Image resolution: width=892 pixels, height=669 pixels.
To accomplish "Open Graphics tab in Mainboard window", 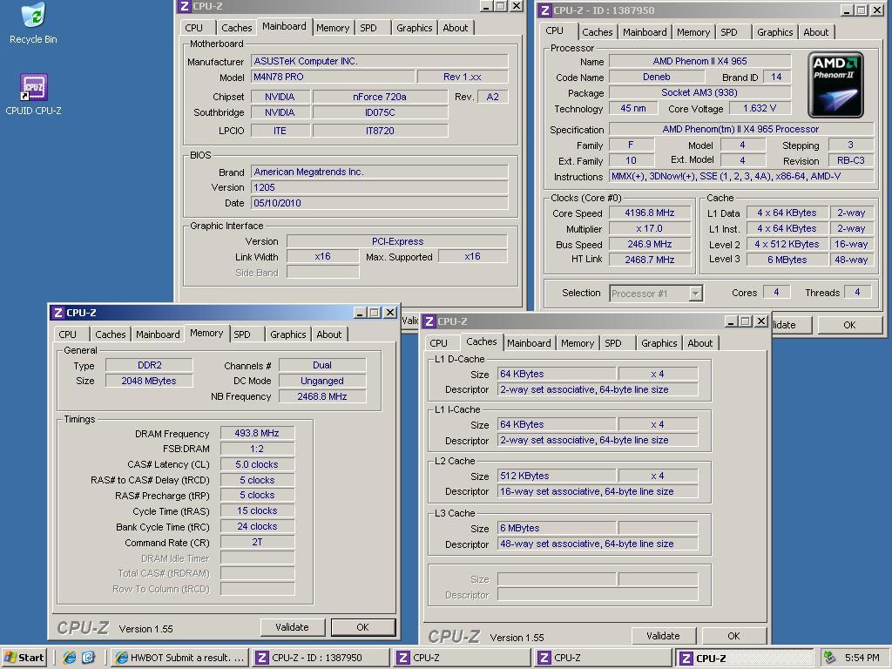I will coord(414,28).
